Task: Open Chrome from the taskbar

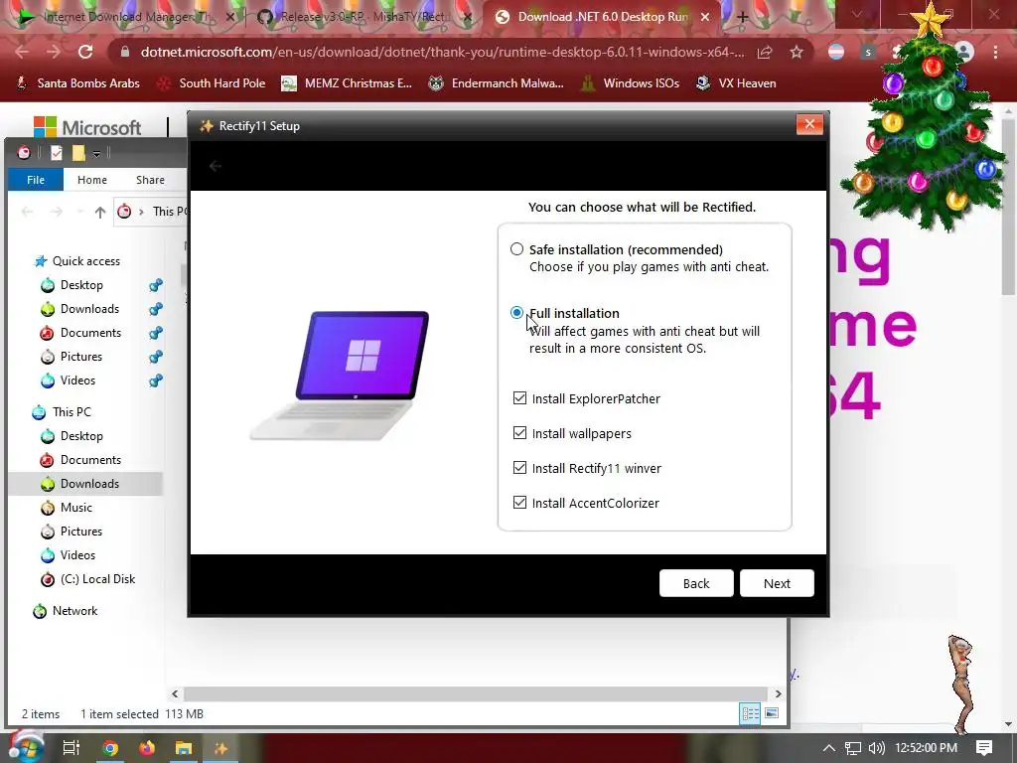Action: click(110, 748)
